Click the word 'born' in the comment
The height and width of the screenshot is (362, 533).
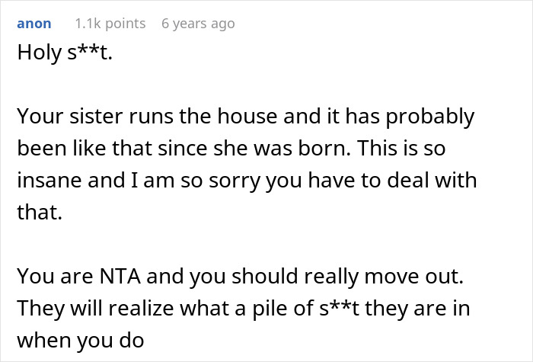click(332, 149)
